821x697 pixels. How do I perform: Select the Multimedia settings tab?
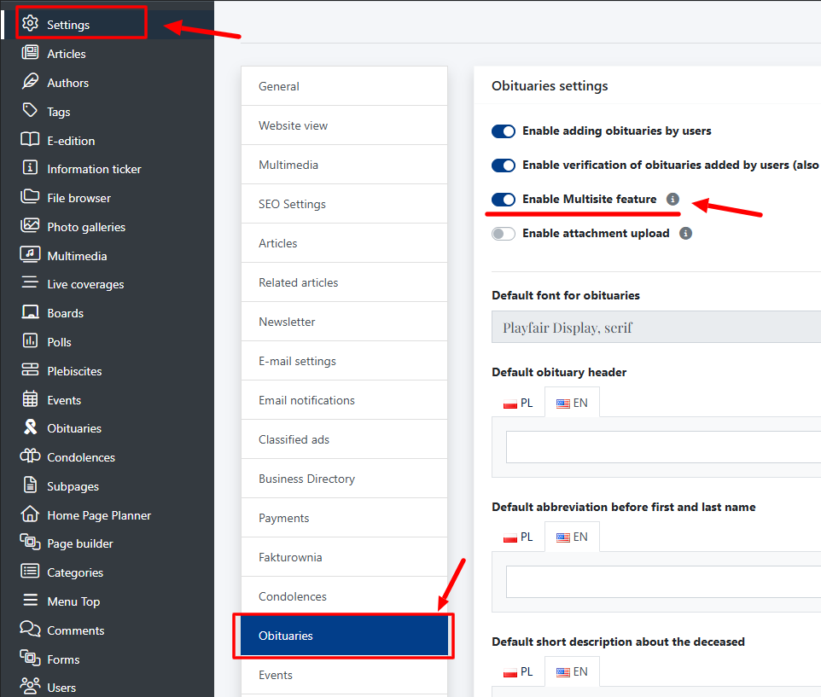[x=344, y=165]
